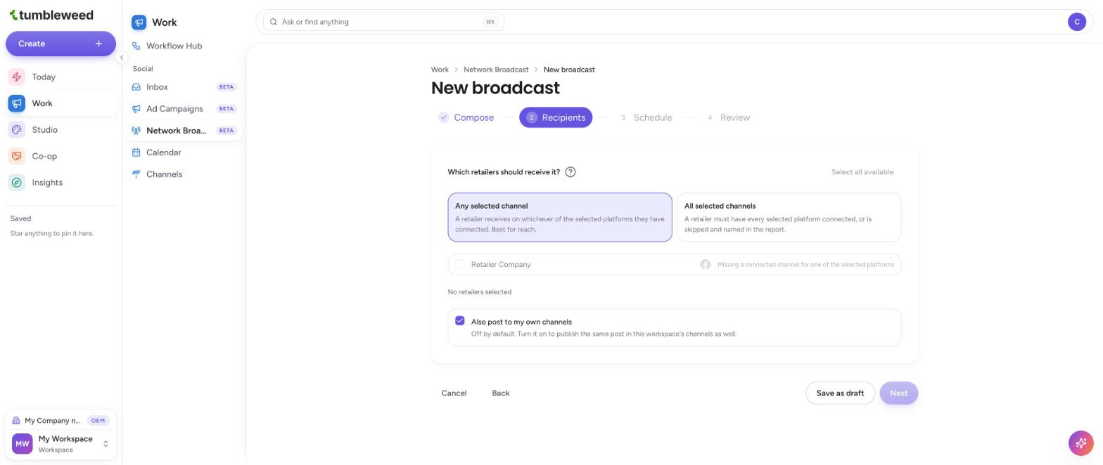Select the Work megaphone icon in left nav
Image resolution: width=1103 pixels, height=465 pixels.
tap(16, 103)
